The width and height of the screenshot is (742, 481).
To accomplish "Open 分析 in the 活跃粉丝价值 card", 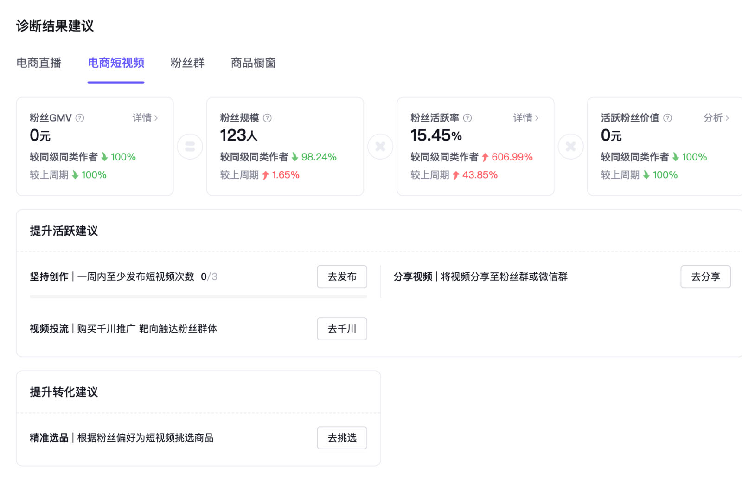I will (x=716, y=118).
